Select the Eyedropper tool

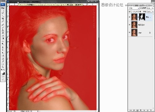coord(3,62)
